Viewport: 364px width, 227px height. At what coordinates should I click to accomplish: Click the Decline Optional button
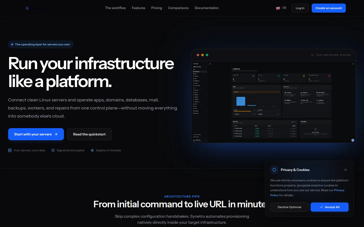point(289,207)
